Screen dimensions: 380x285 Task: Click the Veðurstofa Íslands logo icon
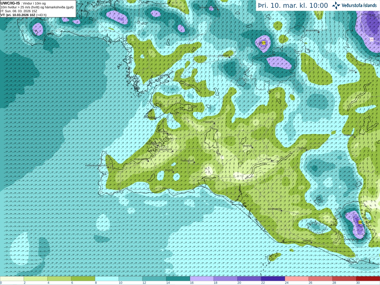pyautogui.click(x=336, y=5)
